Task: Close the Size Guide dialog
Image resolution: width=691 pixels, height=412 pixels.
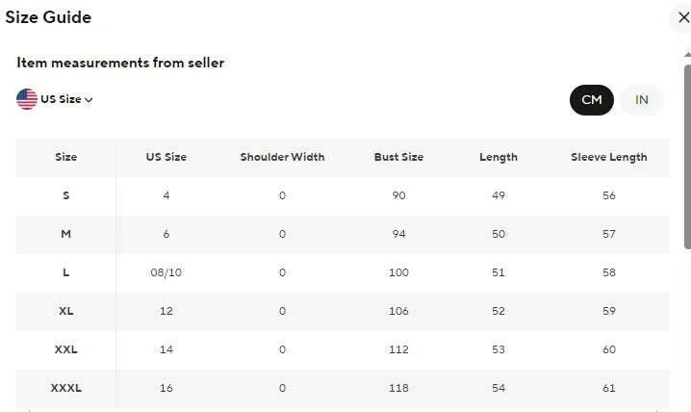Action: tap(683, 17)
